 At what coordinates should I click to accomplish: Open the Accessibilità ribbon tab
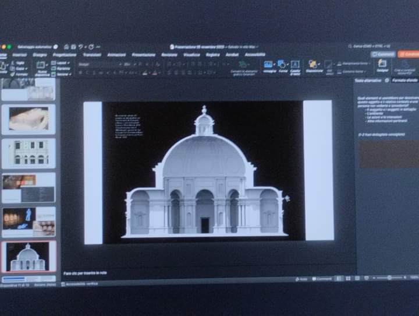pyautogui.click(x=255, y=54)
